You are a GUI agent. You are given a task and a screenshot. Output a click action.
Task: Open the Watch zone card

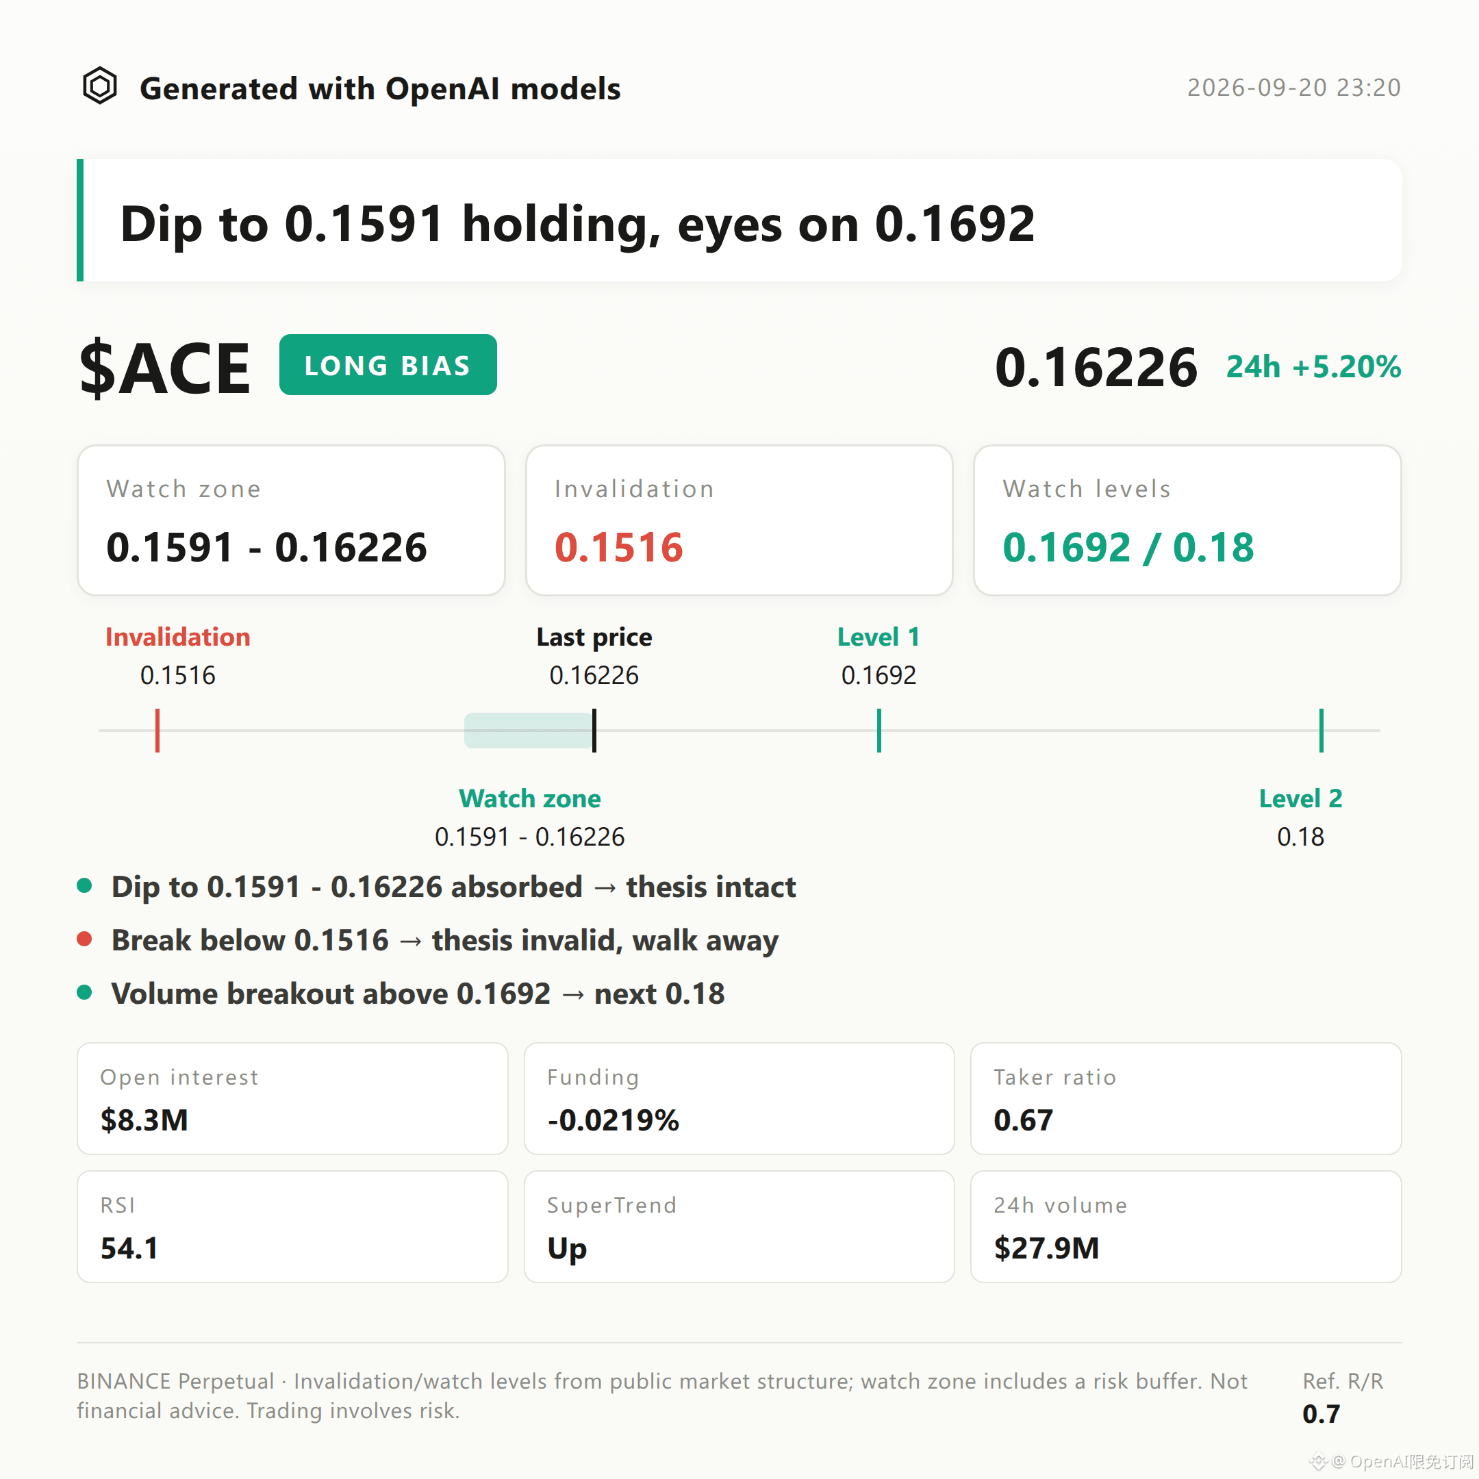(291, 520)
